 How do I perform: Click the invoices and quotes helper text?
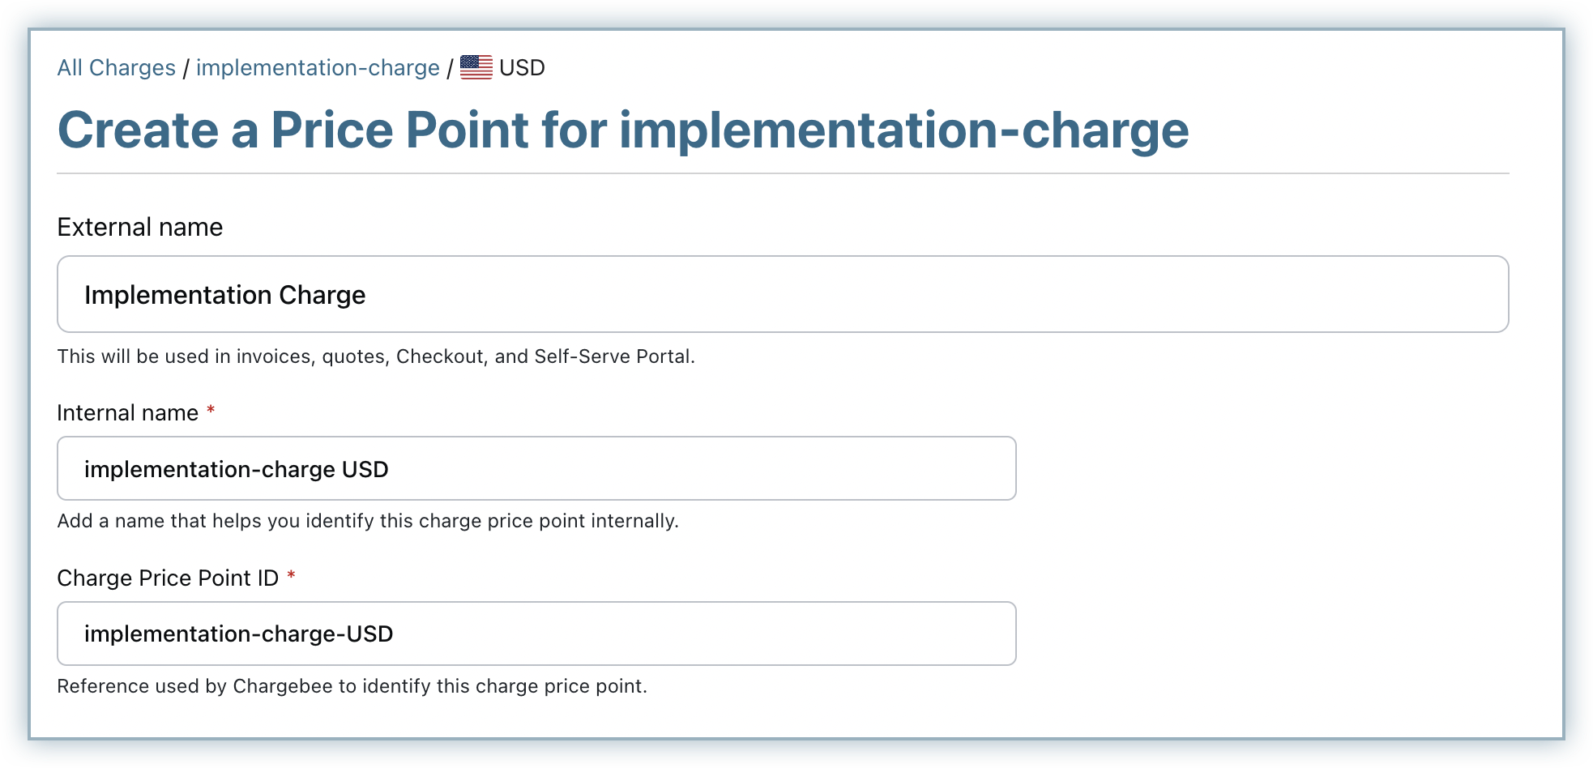click(375, 357)
